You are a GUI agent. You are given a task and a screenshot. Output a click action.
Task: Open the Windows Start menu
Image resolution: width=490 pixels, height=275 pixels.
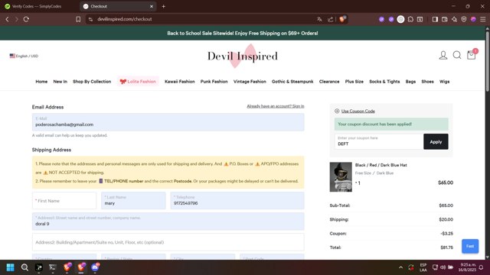[x=10, y=267]
